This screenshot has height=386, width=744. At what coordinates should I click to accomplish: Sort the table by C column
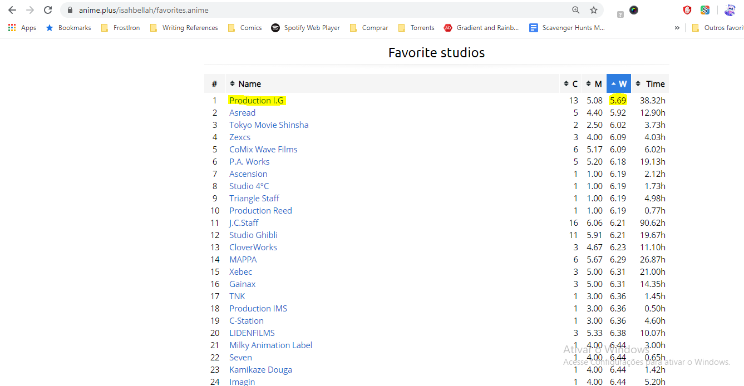571,84
